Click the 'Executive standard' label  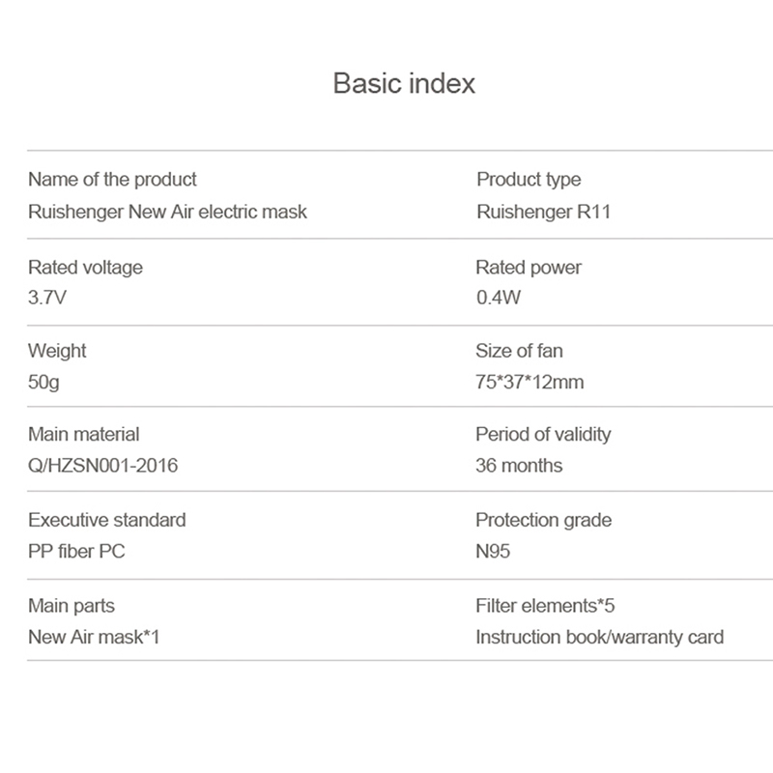(x=106, y=520)
